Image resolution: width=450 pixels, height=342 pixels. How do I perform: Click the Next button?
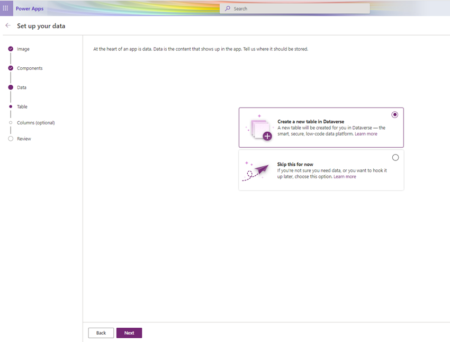pos(129,333)
